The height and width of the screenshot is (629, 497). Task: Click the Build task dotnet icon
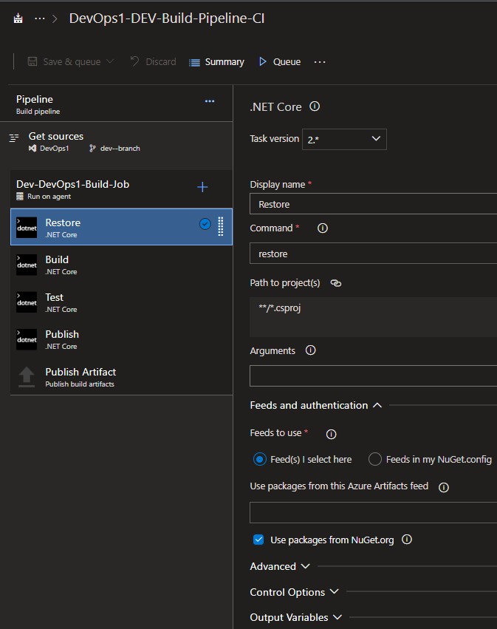tap(27, 265)
